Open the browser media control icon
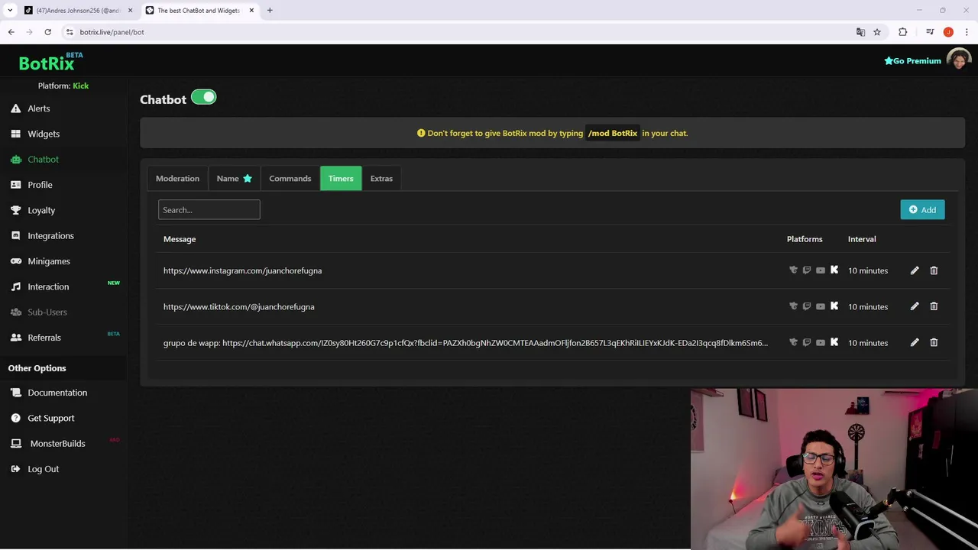 (x=930, y=32)
